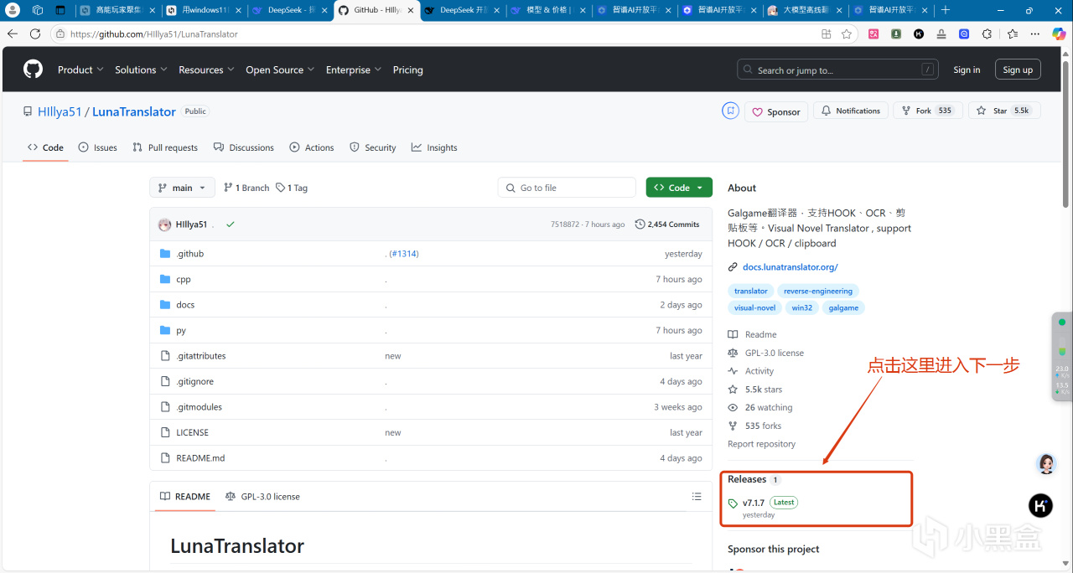Check the green commit status checkmark
Image resolution: width=1073 pixels, height=573 pixels.
point(231,225)
